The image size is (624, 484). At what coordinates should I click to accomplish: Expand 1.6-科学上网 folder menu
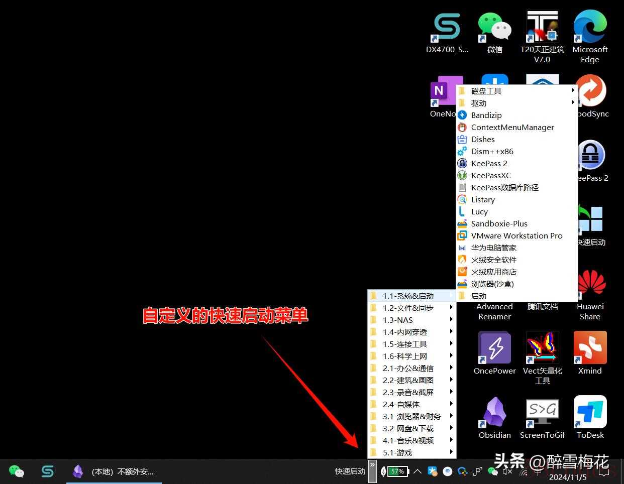[411, 356]
